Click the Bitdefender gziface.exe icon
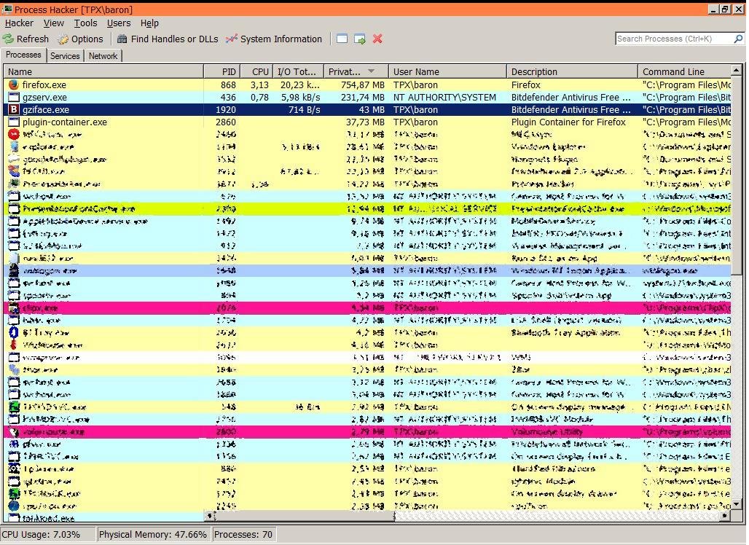749x545 pixels. coord(13,109)
